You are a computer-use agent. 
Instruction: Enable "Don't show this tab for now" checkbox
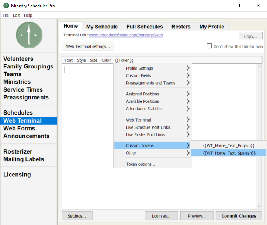pyautogui.click(x=209, y=46)
